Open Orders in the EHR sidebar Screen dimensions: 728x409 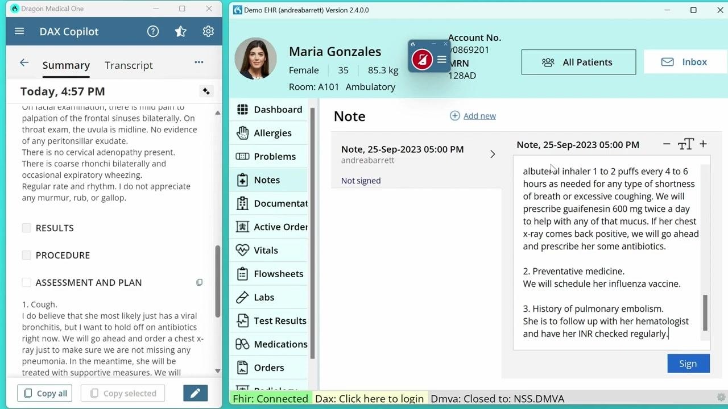pos(270,368)
